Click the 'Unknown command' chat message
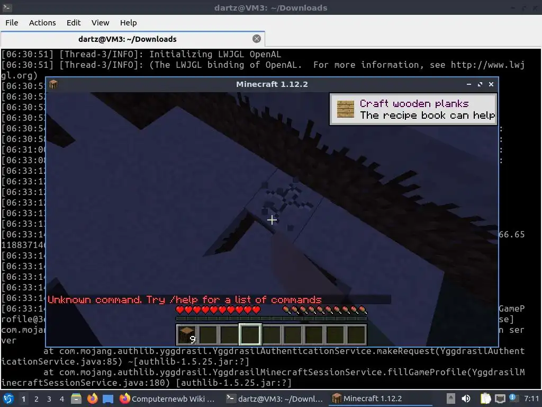This screenshot has height=407, width=542. tap(185, 299)
